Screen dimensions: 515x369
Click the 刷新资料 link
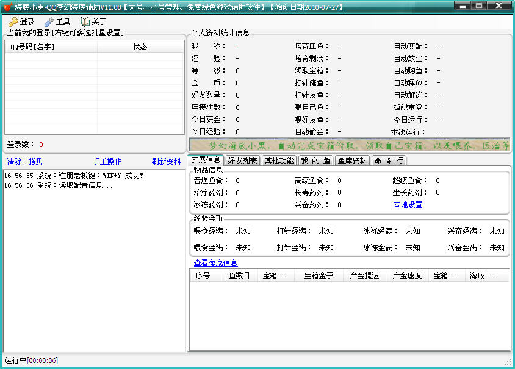click(x=166, y=162)
